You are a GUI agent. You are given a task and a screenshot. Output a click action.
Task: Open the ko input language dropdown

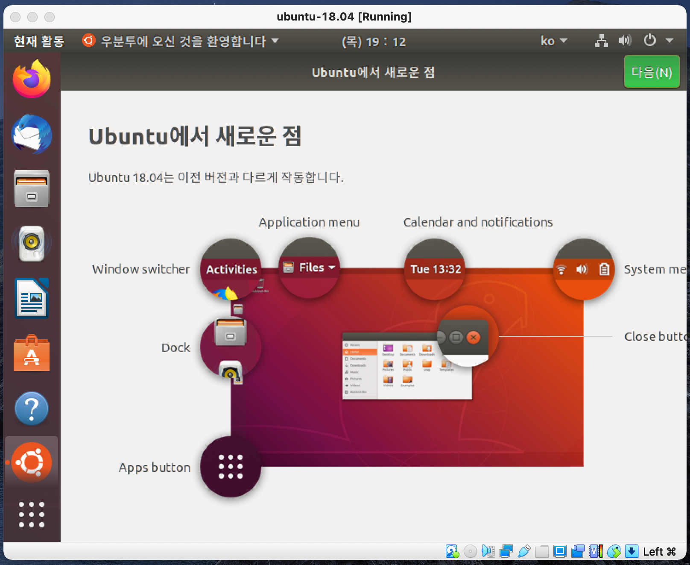(x=554, y=41)
